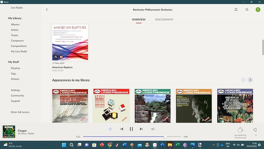Pause the playing track
Image resolution: width=264 pixels, height=149 pixels.
[x=131, y=129]
